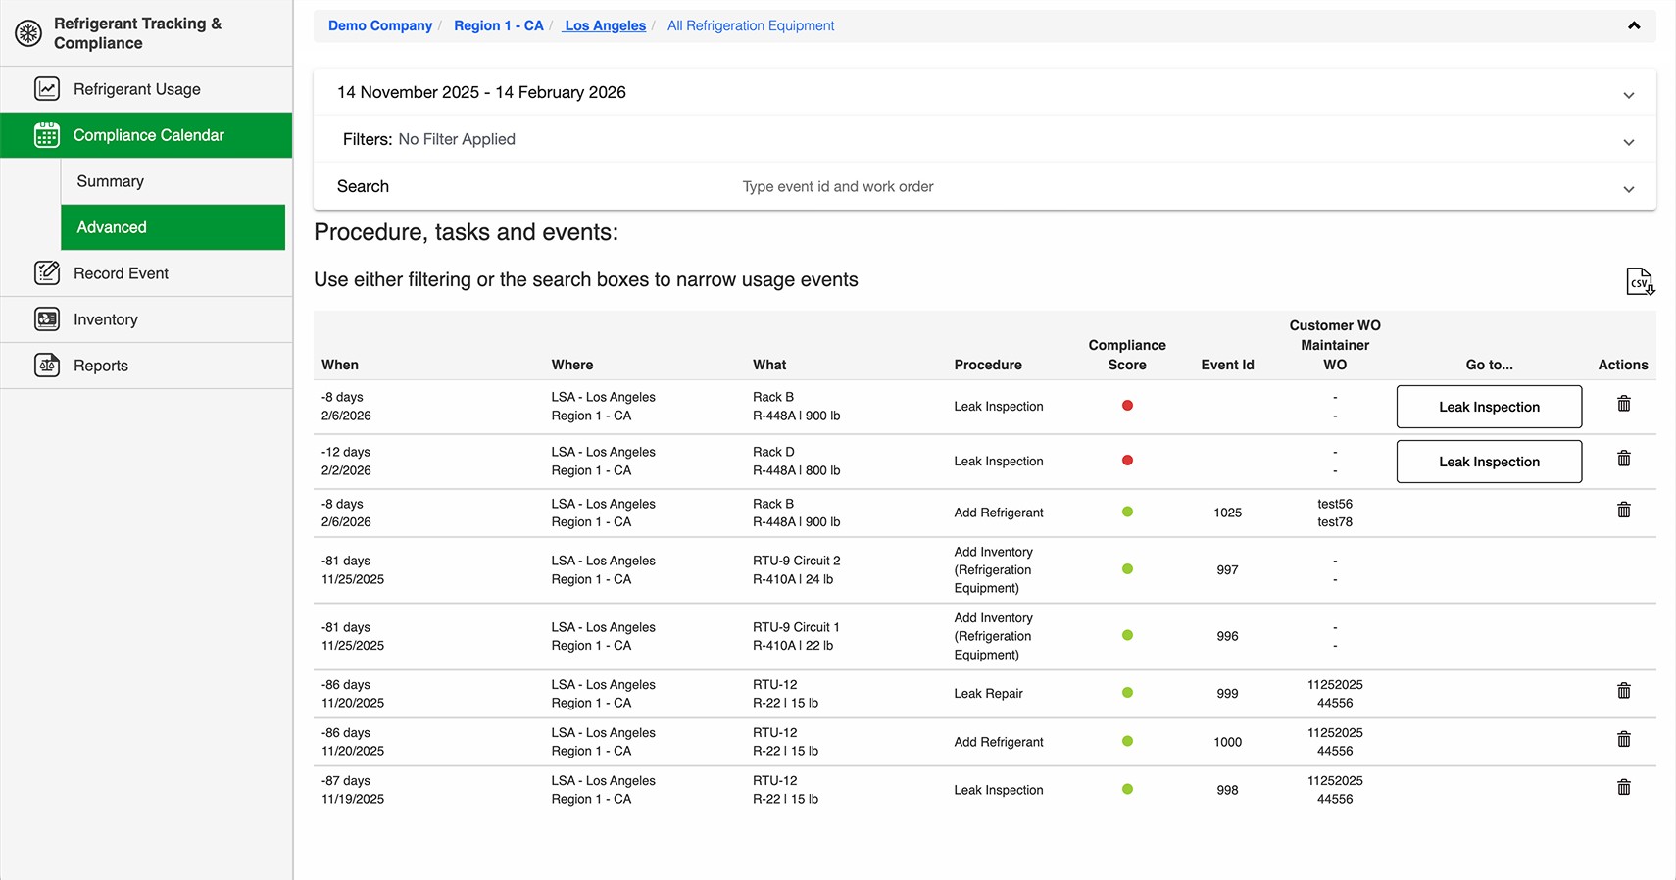The width and height of the screenshot is (1676, 880).
Task: Expand the date range panel chevron
Action: [1629, 95]
